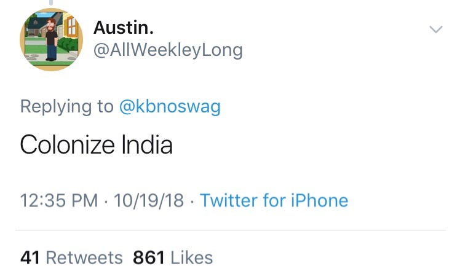460x274 pixels.
Task: Open the display name Austin.
Action: (x=124, y=28)
